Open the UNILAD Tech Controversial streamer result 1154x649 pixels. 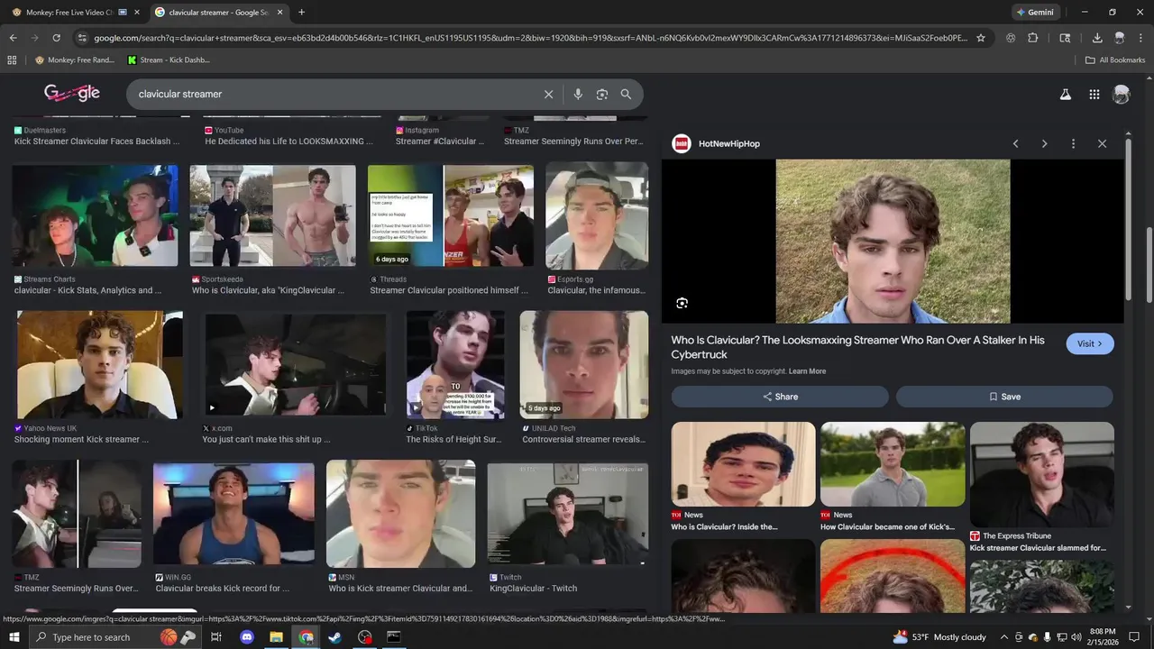(x=584, y=365)
